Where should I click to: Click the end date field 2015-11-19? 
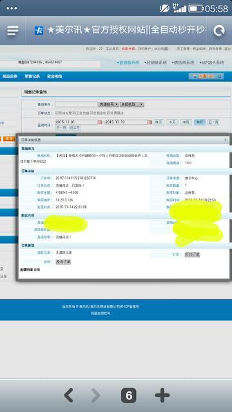coord(126,122)
